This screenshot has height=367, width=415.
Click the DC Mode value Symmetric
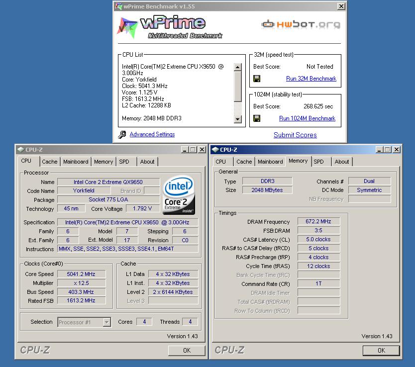[x=369, y=190]
